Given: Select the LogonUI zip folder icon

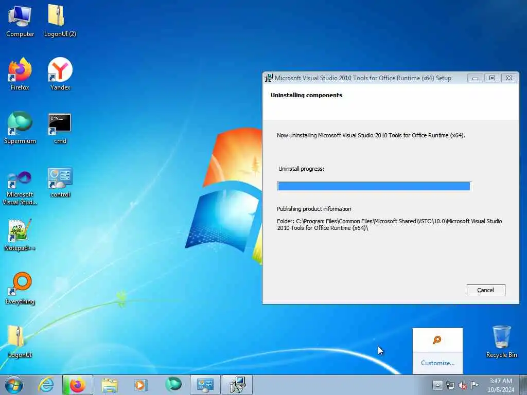Looking at the screenshot, I should pyautogui.click(x=20, y=341).
